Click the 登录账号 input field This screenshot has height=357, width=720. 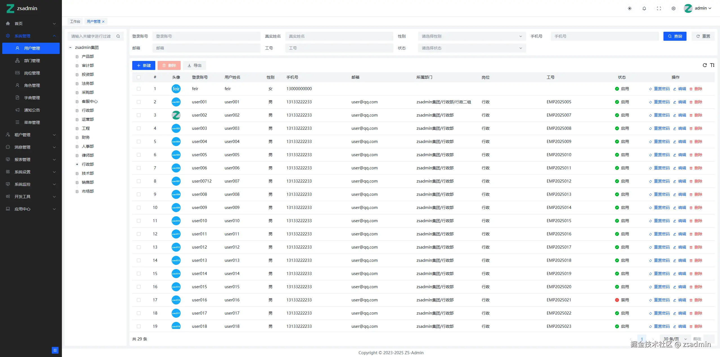click(x=206, y=36)
